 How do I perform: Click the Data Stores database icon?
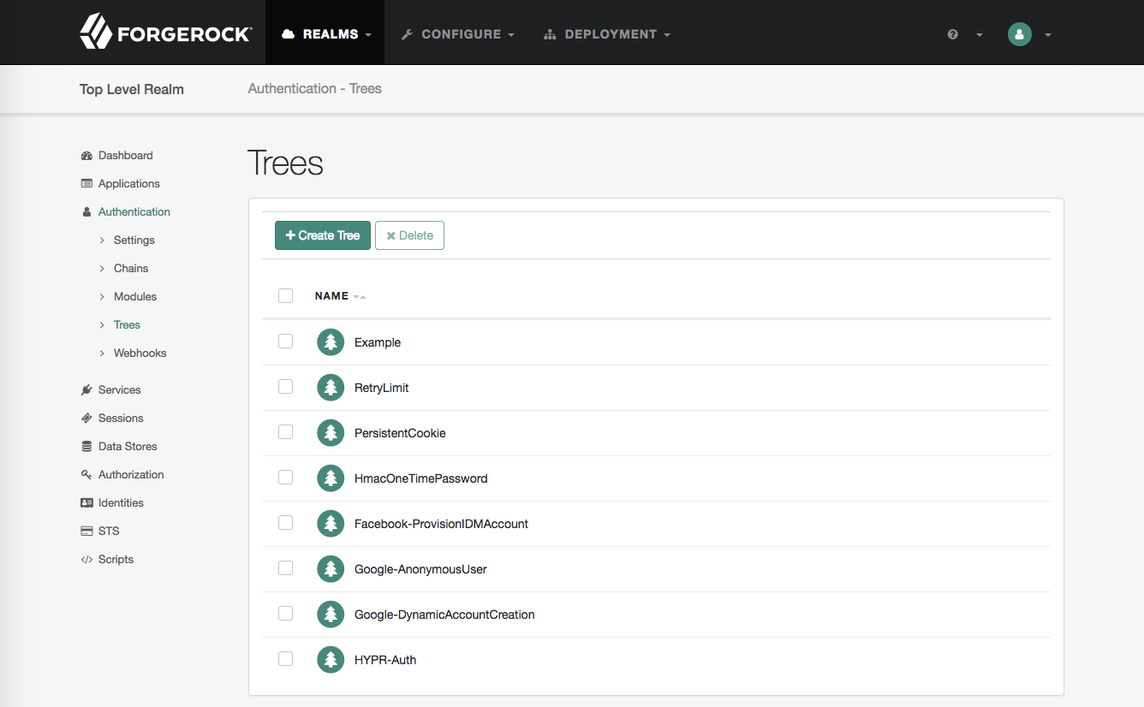coord(86,447)
